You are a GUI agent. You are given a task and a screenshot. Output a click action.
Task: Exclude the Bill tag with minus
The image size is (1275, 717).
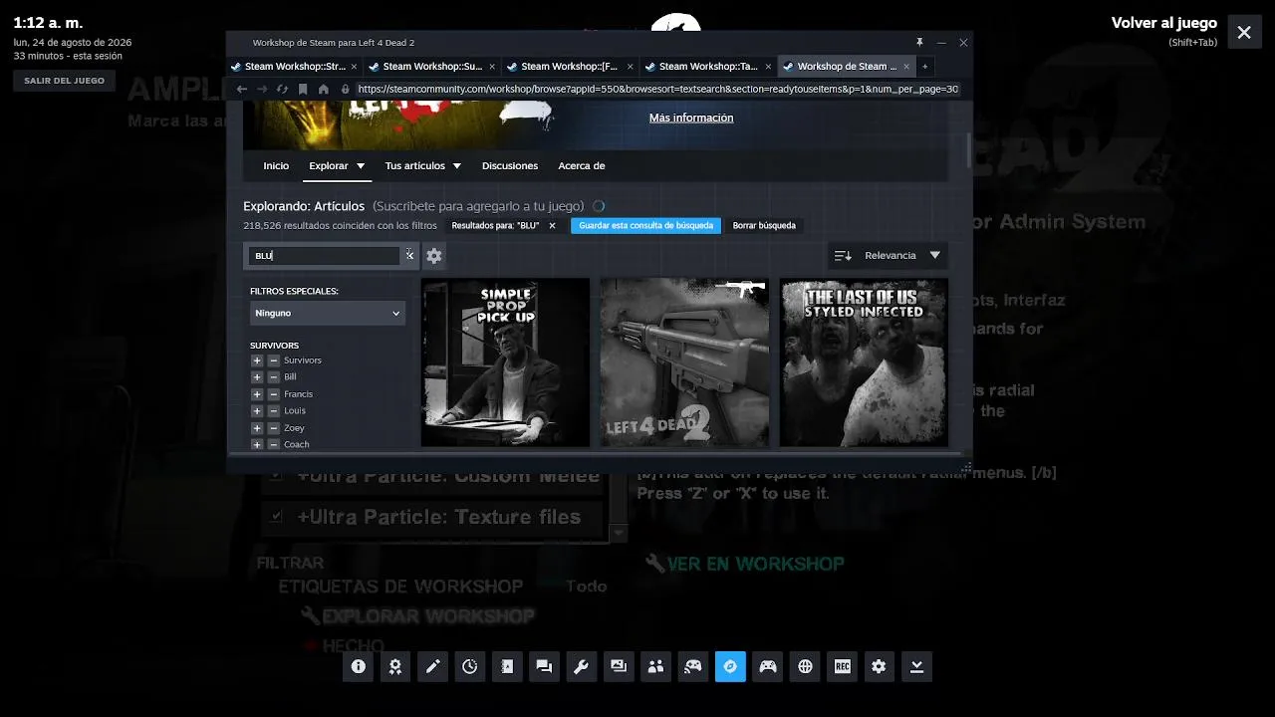pyautogui.click(x=274, y=377)
